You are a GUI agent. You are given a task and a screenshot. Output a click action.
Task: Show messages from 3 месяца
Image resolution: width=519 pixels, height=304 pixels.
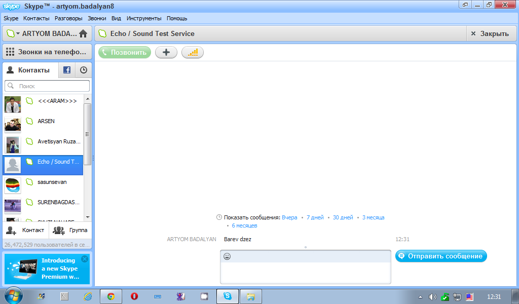(373, 217)
